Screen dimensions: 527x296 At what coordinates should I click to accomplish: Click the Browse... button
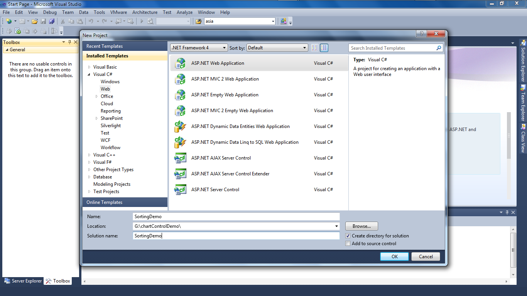pyautogui.click(x=361, y=226)
